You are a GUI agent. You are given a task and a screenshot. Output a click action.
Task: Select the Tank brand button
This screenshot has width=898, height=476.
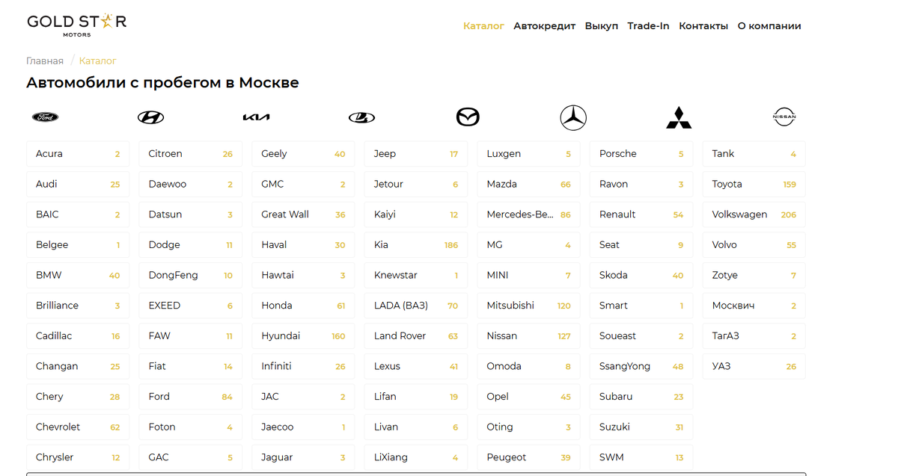pos(754,154)
